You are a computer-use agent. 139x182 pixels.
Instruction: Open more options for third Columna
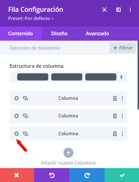pyautogui.click(x=122, y=134)
